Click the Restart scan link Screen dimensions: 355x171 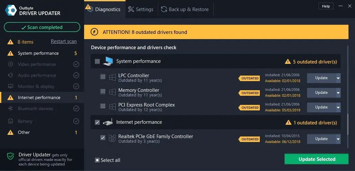pyautogui.click(x=64, y=41)
